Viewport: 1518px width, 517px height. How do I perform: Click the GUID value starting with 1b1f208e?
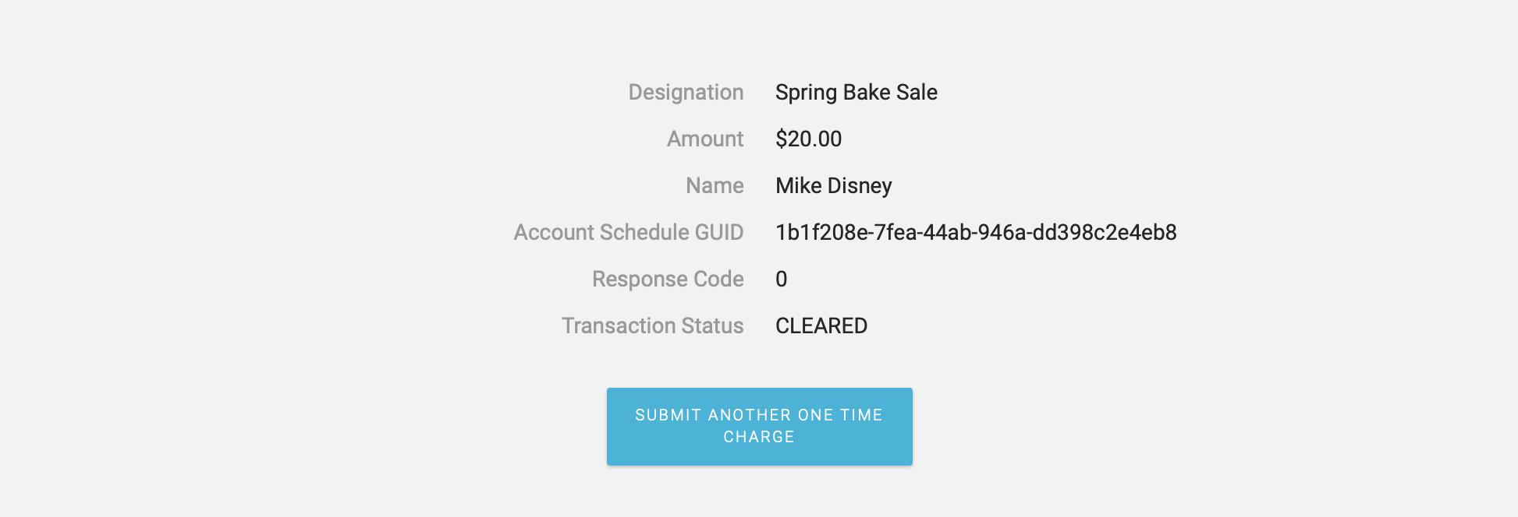click(977, 232)
